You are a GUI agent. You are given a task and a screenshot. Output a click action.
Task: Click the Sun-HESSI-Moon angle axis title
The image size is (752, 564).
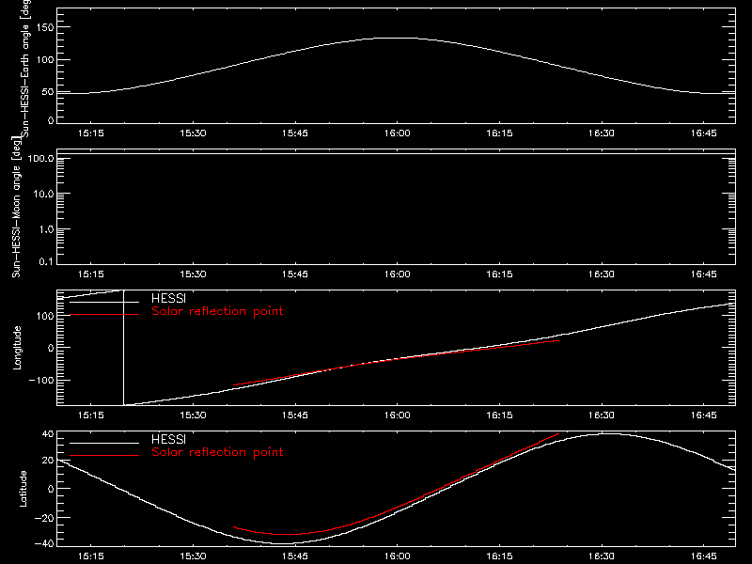[x=16, y=207]
